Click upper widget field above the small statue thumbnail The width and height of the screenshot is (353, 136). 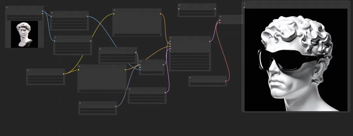[x=24, y=16]
